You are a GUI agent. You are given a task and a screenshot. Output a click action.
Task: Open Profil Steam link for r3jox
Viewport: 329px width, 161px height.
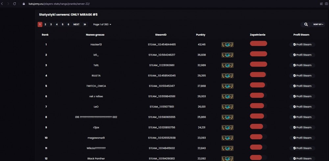coord(302,127)
